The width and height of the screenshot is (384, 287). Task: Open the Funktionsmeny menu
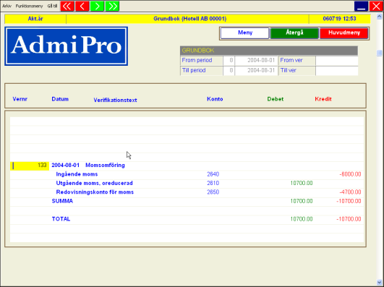pyautogui.click(x=29, y=6)
